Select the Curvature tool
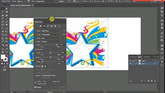This screenshot has height=93, width=165. [6, 16]
